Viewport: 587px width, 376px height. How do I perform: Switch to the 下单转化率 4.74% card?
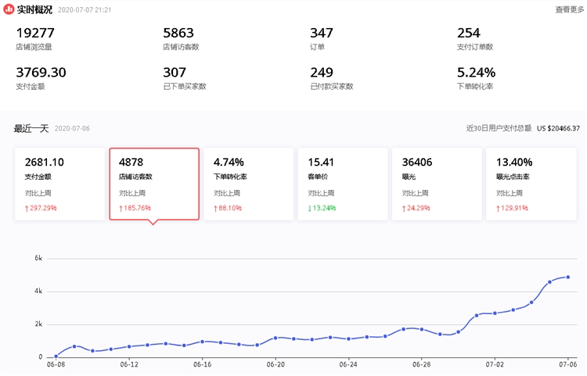[248, 184]
